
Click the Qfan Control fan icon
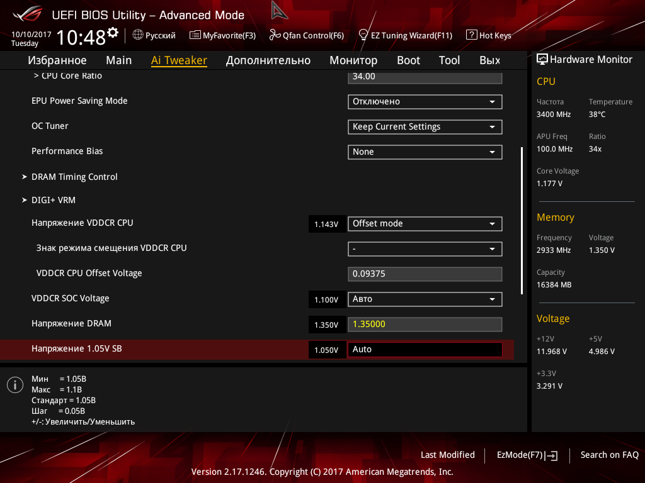coord(275,35)
